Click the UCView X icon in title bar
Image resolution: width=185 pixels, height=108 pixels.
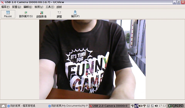click(2, 2)
